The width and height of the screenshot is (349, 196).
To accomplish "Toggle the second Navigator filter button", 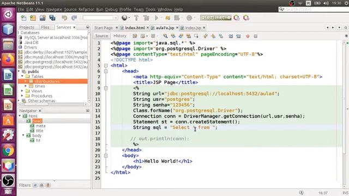I will [41, 185].
